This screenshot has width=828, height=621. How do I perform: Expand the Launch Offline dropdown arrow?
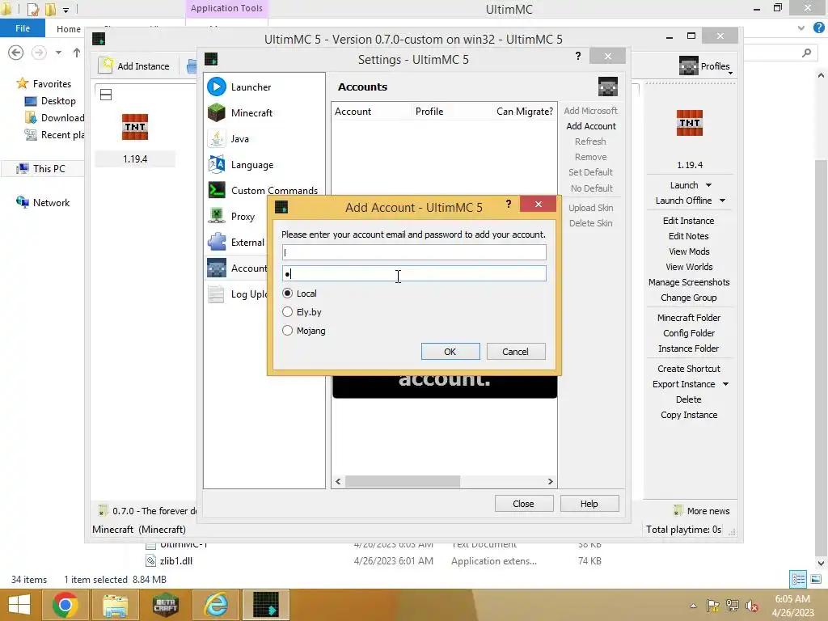pos(722,201)
